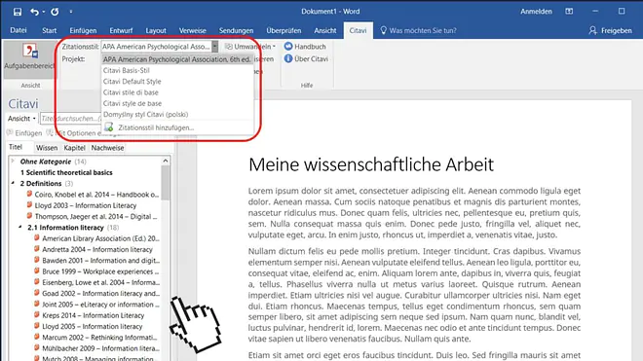Switch to the Kapitel tab
The width and height of the screenshot is (643, 361).
pos(74,148)
